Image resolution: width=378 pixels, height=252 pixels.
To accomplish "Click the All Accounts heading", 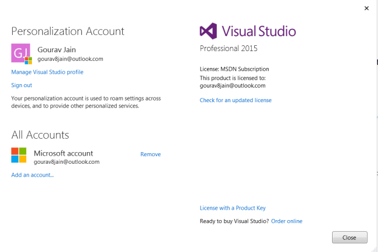I will coord(40,135).
